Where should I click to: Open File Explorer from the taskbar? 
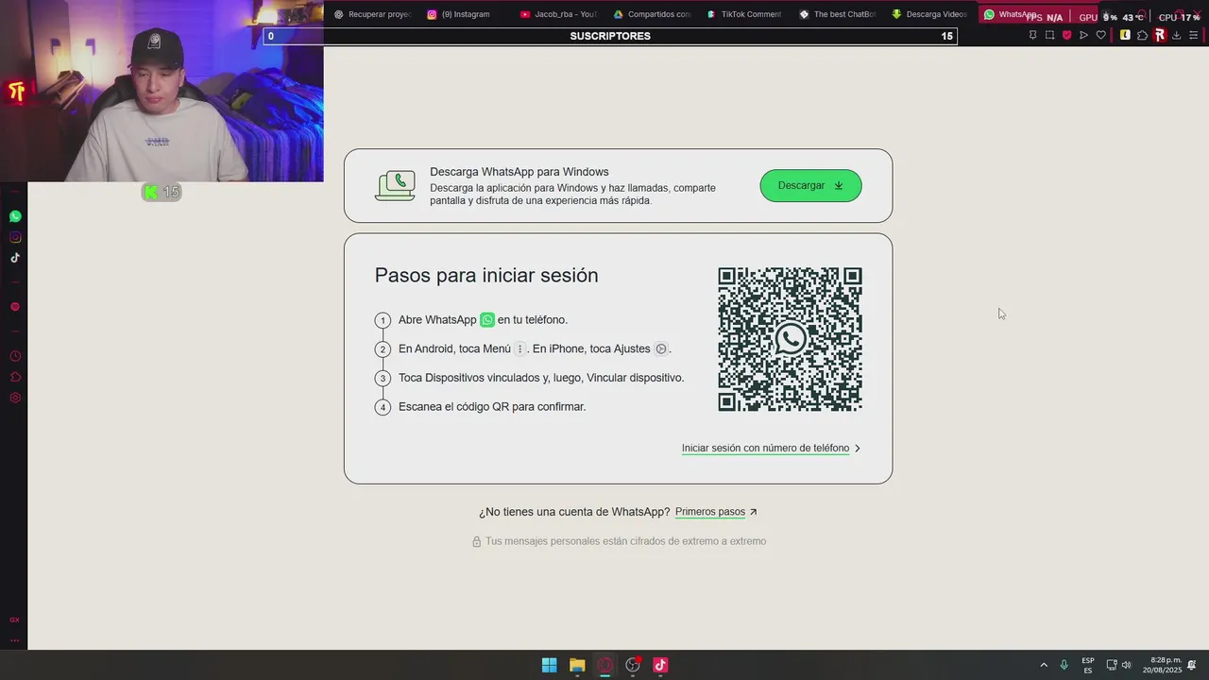point(577,665)
